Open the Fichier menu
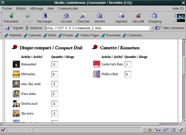Viewport: 186px width, 135px height. 7,8
